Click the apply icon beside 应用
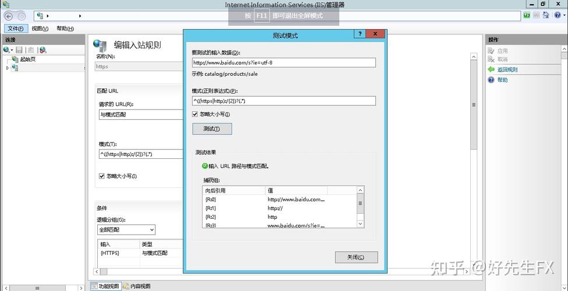This screenshot has height=291, width=568. click(x=491, y=51)
